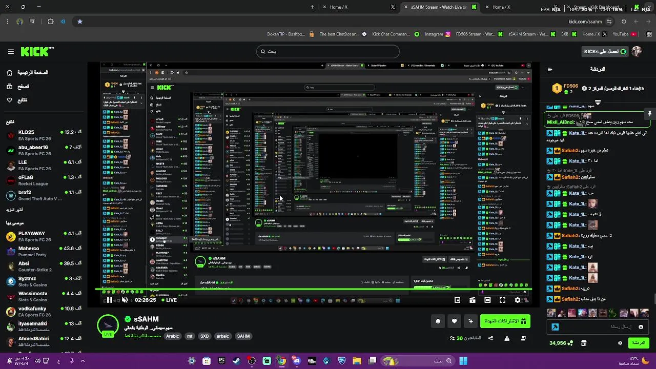Open تتابع following in sidebar
This screenshot has width=656, height=369.
click(17, 100)
